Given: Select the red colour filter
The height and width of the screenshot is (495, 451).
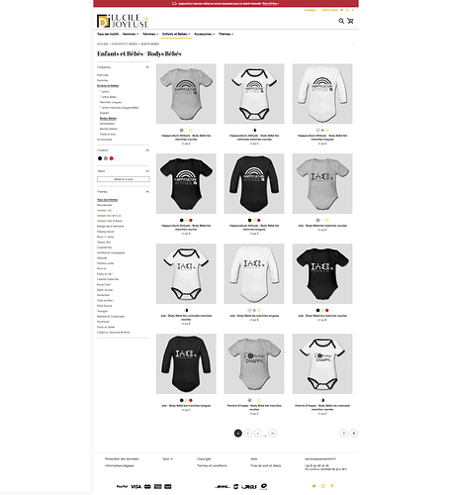Looking at the screenshot, I should click(112, 158).
